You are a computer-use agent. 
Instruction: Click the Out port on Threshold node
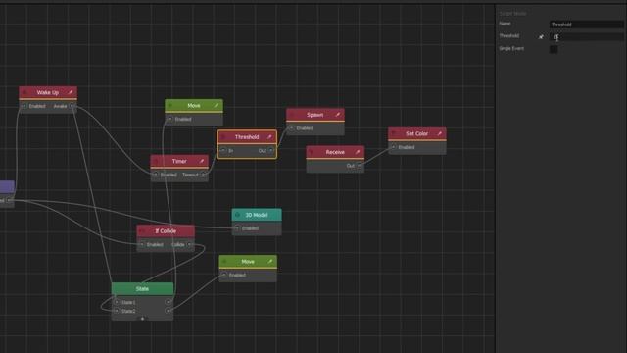pos(271,150)
